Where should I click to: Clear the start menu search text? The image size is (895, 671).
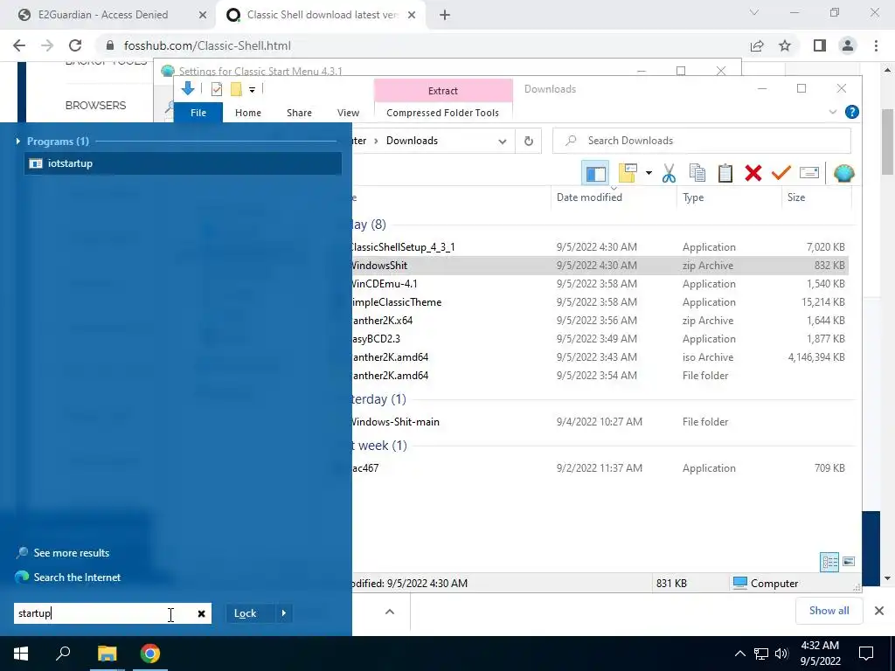pos(201,614)
